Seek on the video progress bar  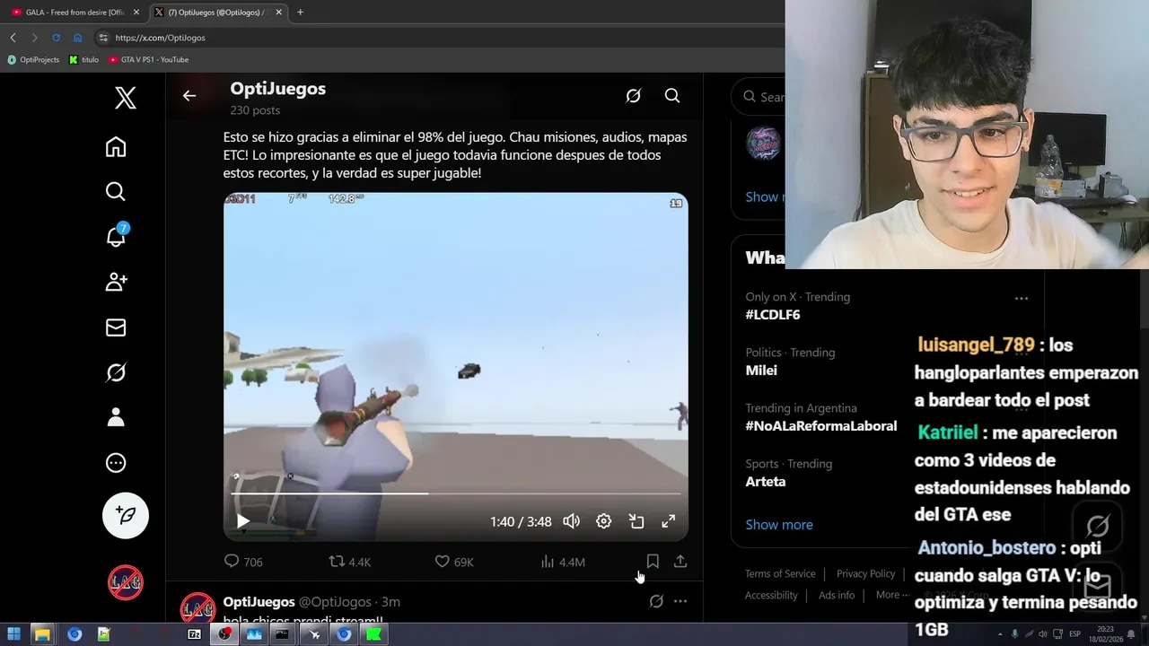(x=456, y=493)
